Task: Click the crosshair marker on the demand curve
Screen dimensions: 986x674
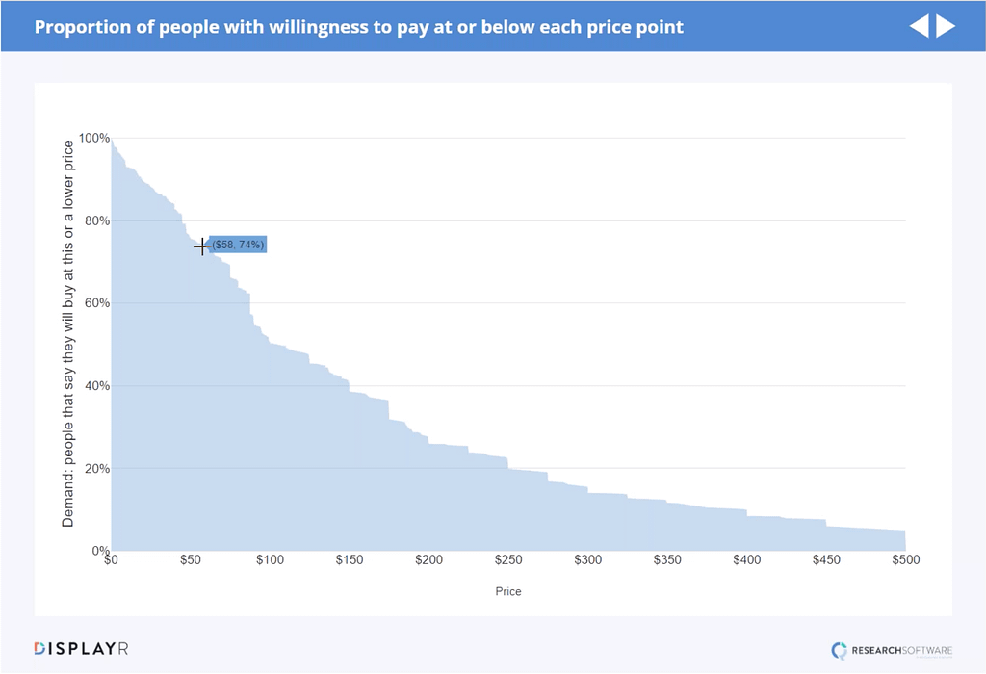Action: [201, 246]
